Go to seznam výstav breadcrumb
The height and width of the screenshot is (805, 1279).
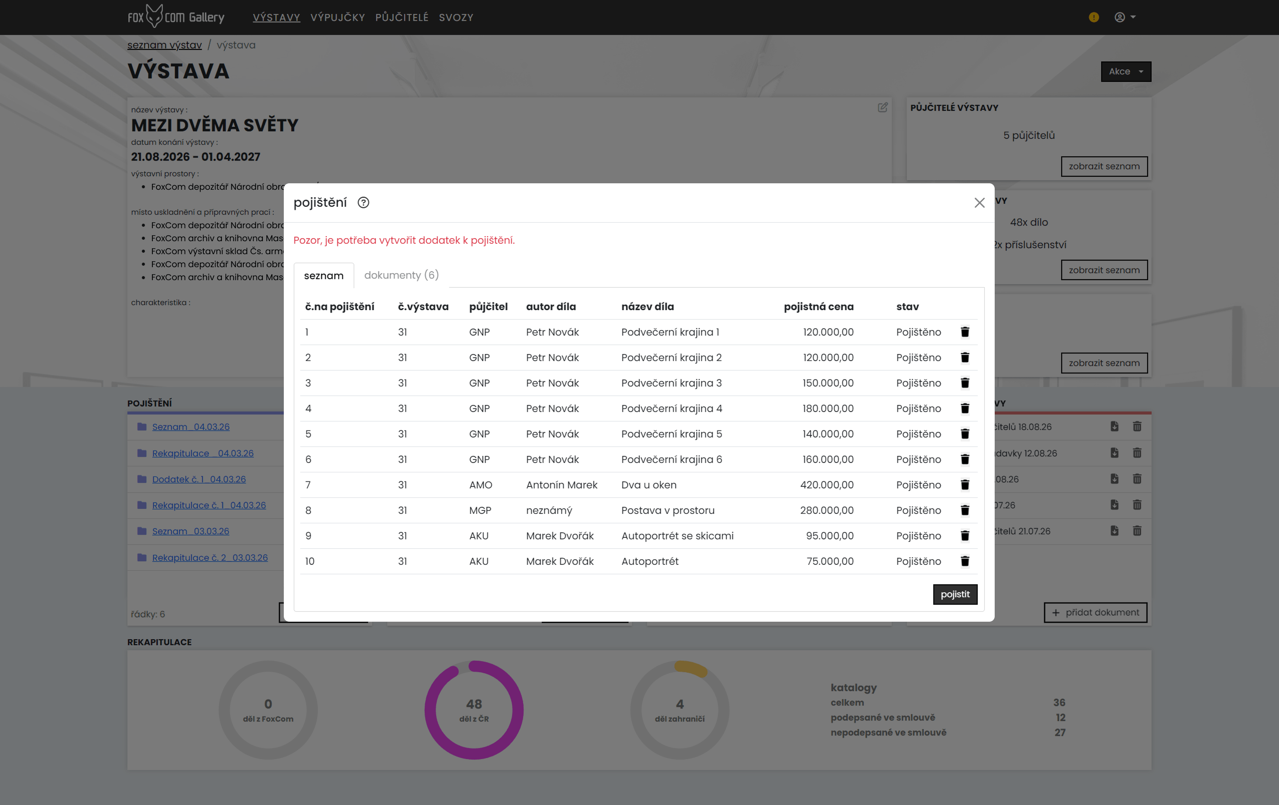click(x=165, y=45)
